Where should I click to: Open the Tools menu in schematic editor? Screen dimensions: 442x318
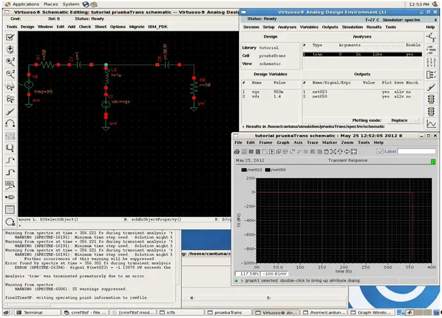(x=12, y=26)
